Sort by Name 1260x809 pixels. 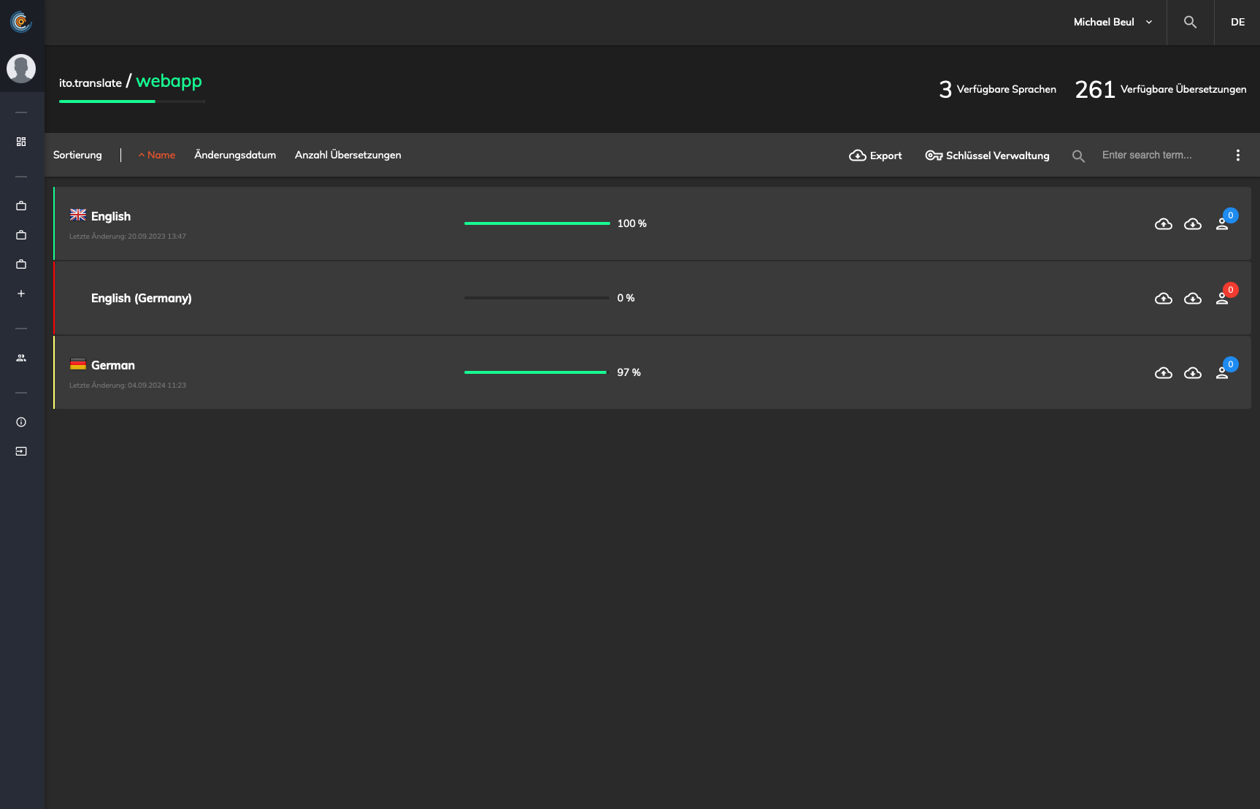[x=157, y=155]
